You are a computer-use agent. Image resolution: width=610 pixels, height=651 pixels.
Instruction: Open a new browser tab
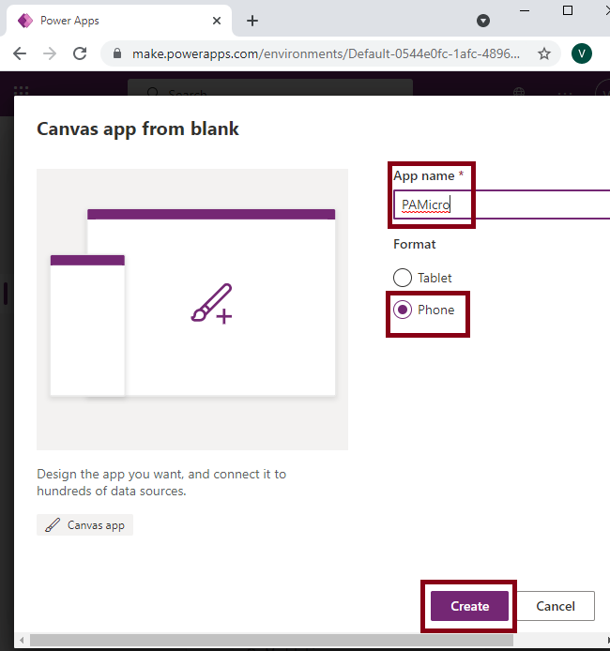[x=252, y=21]
